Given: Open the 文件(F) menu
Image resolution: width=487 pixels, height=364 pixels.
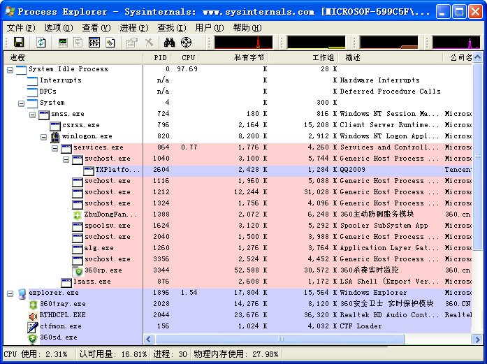Looking at the screenshot, I should 20,28.
